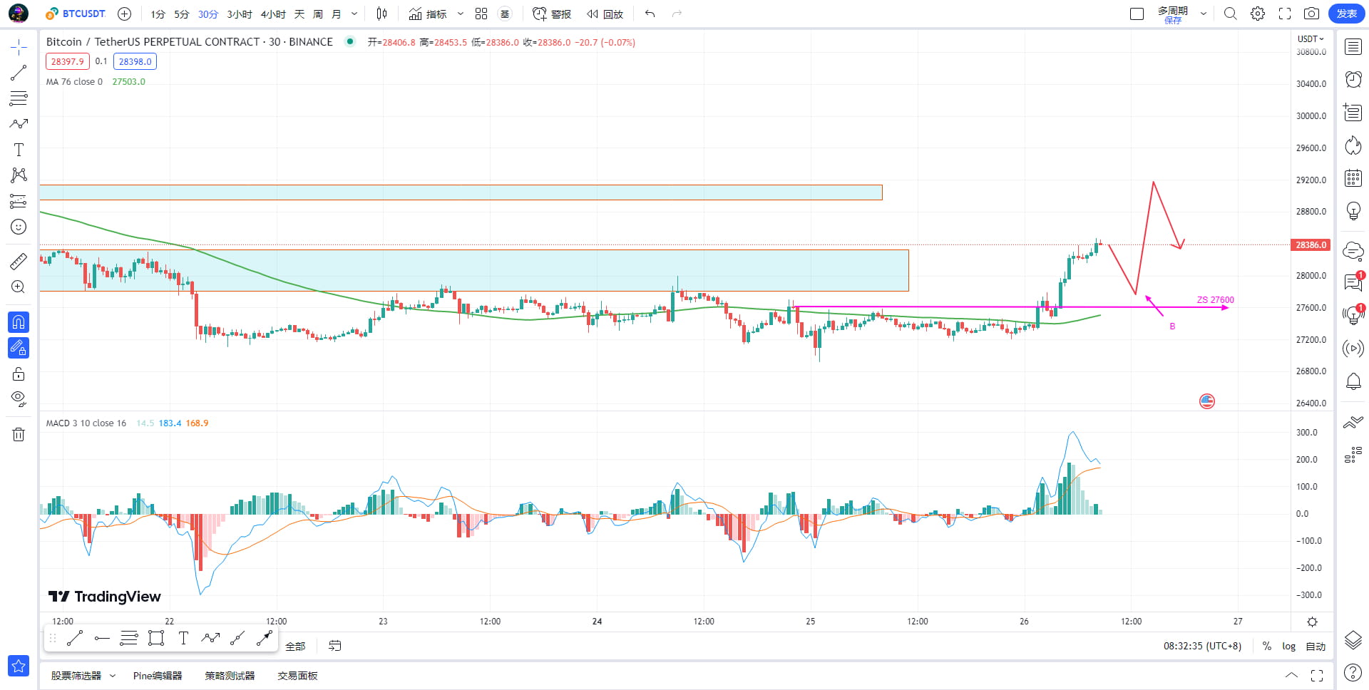Open the 策略测试器 tab
Screen dimensions: 1369x690
230,676
